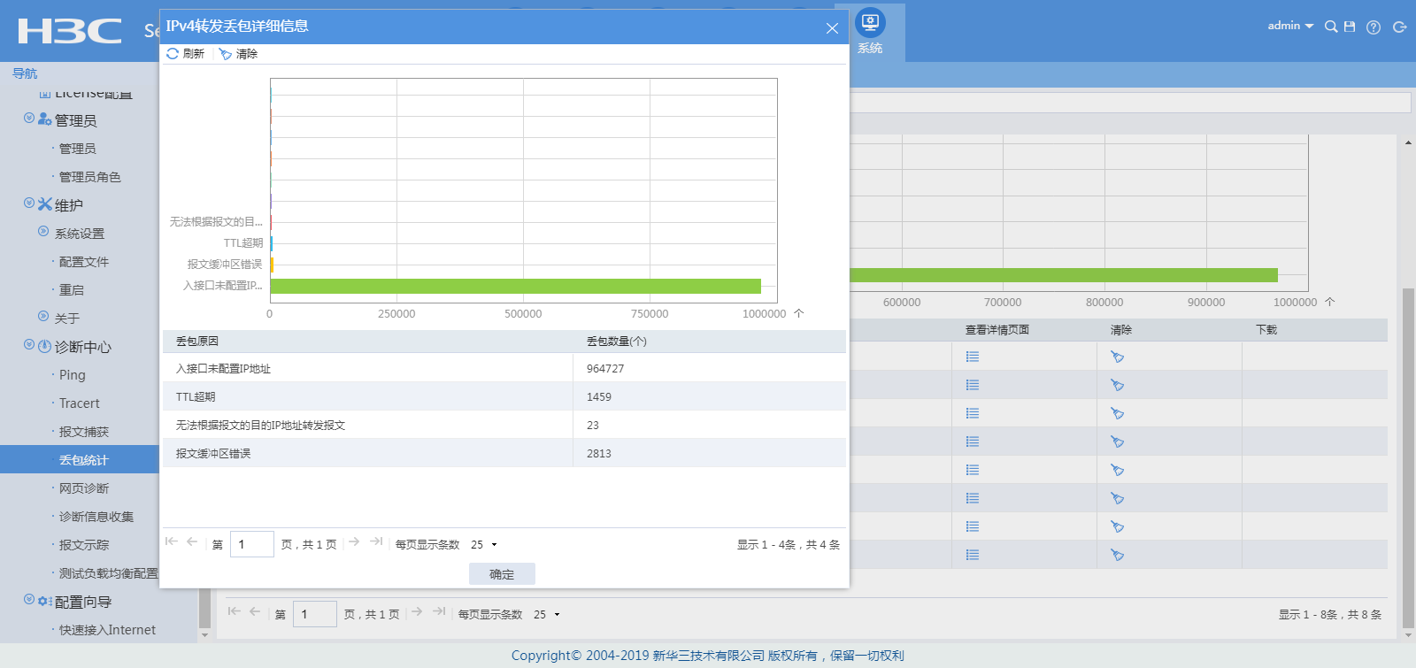Click the refresh icon in the dialog toolbar
Viewport: 1416px width, 668px height.
point(173,54)
